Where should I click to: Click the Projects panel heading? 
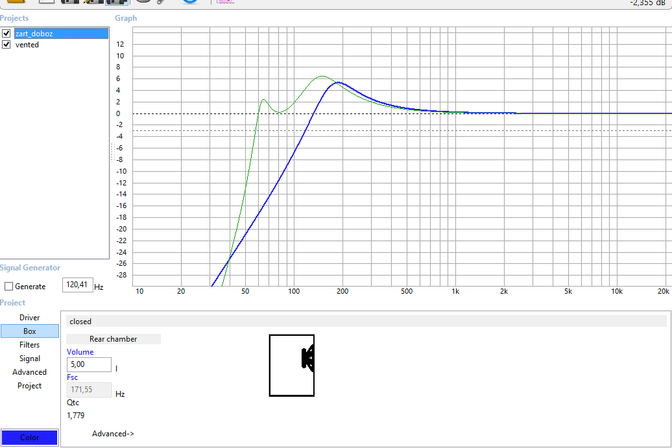[x=14, y=18]
